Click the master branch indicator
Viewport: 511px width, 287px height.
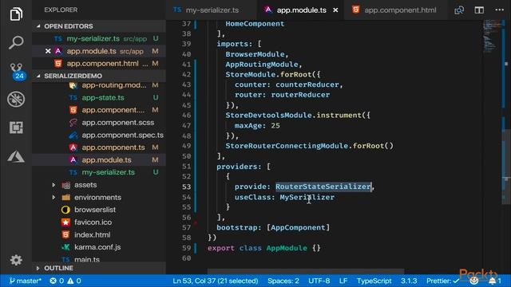(x=25, y=281)
